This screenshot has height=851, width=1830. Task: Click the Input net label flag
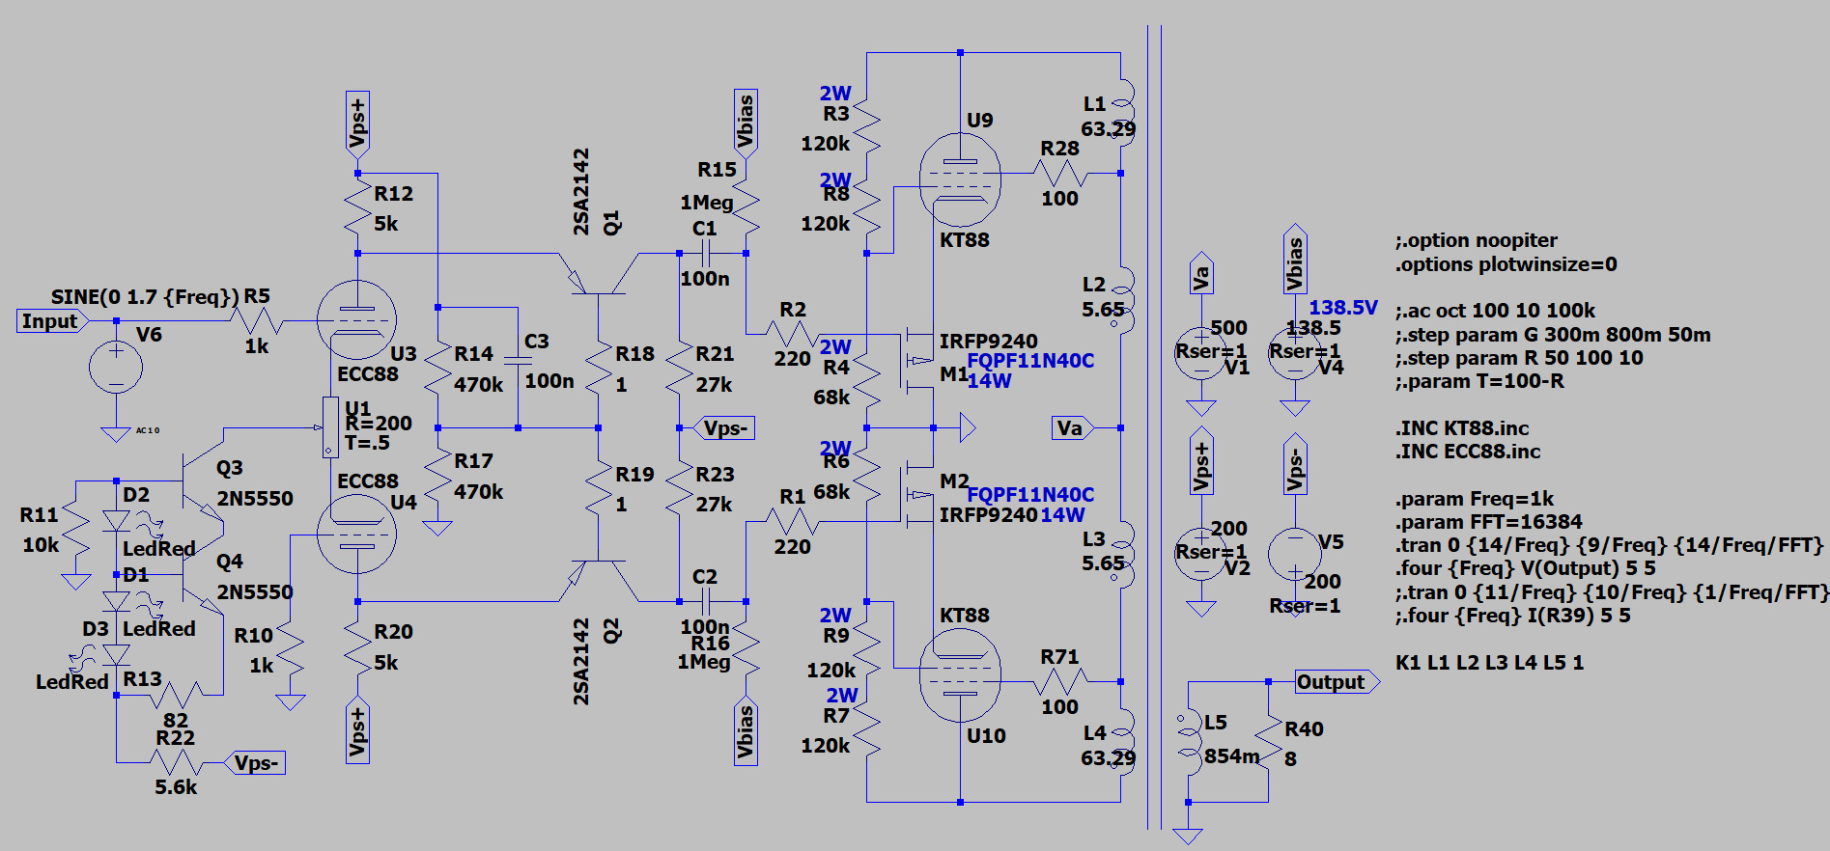click(x=52, y=321)
